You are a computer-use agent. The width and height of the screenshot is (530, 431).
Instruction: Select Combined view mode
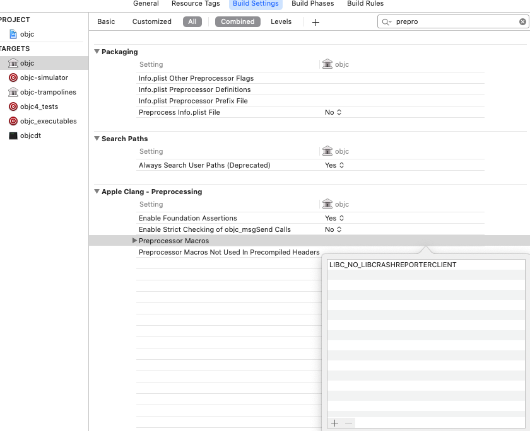pyautogui.click(x=238, y=21)
